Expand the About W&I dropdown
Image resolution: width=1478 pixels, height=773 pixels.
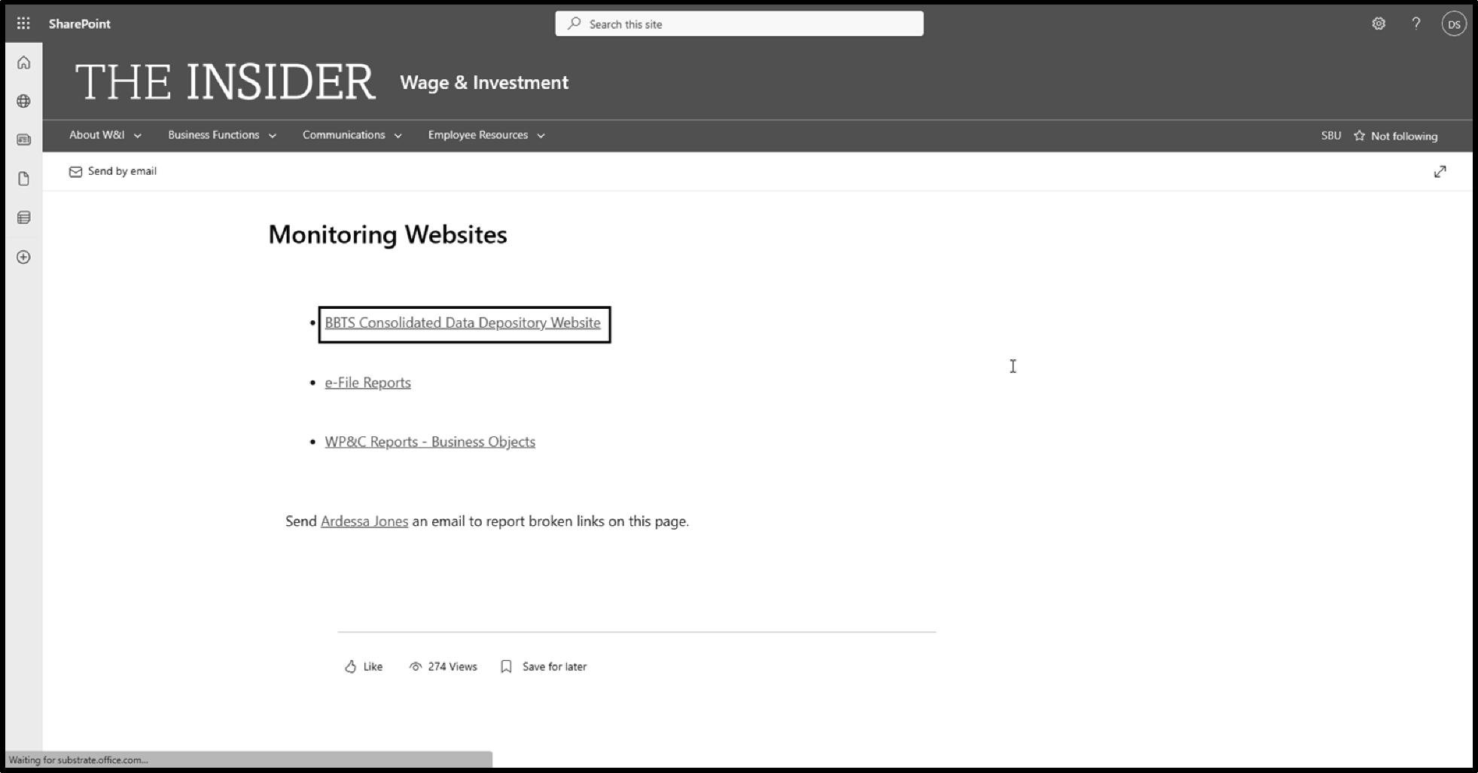[105, 135]
